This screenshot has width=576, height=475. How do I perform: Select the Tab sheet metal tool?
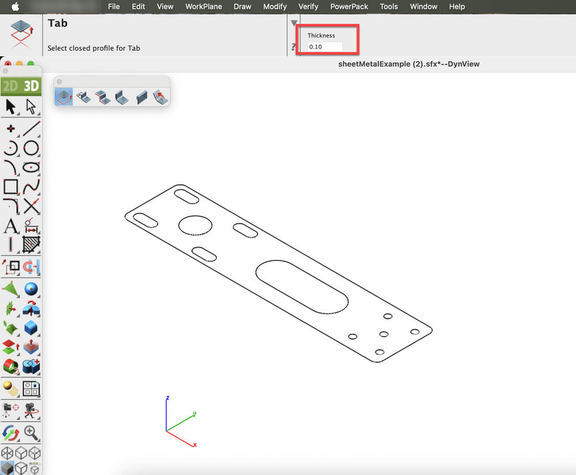click(64, 96)
